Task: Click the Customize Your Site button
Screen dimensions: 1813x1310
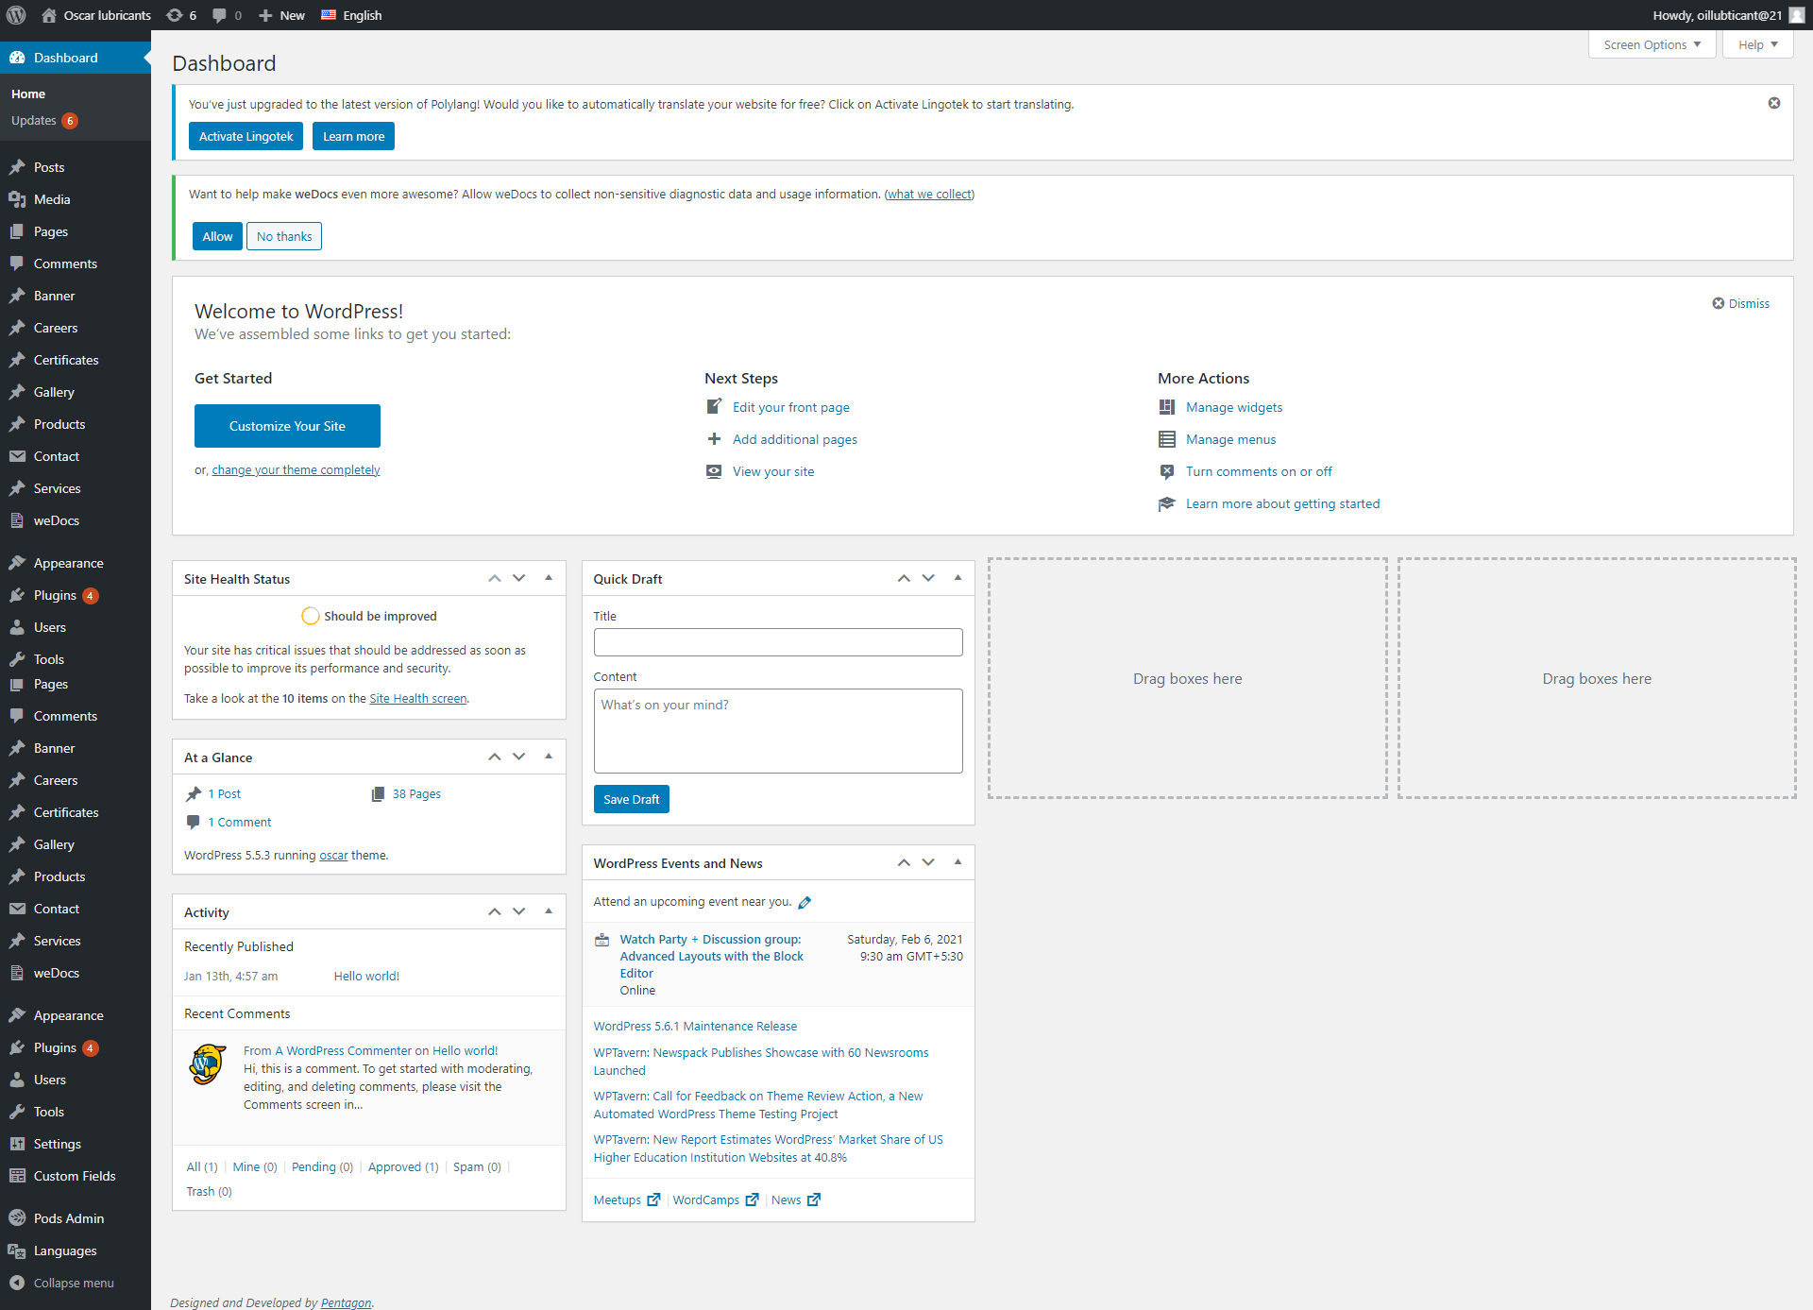Action: click(287, 426)
